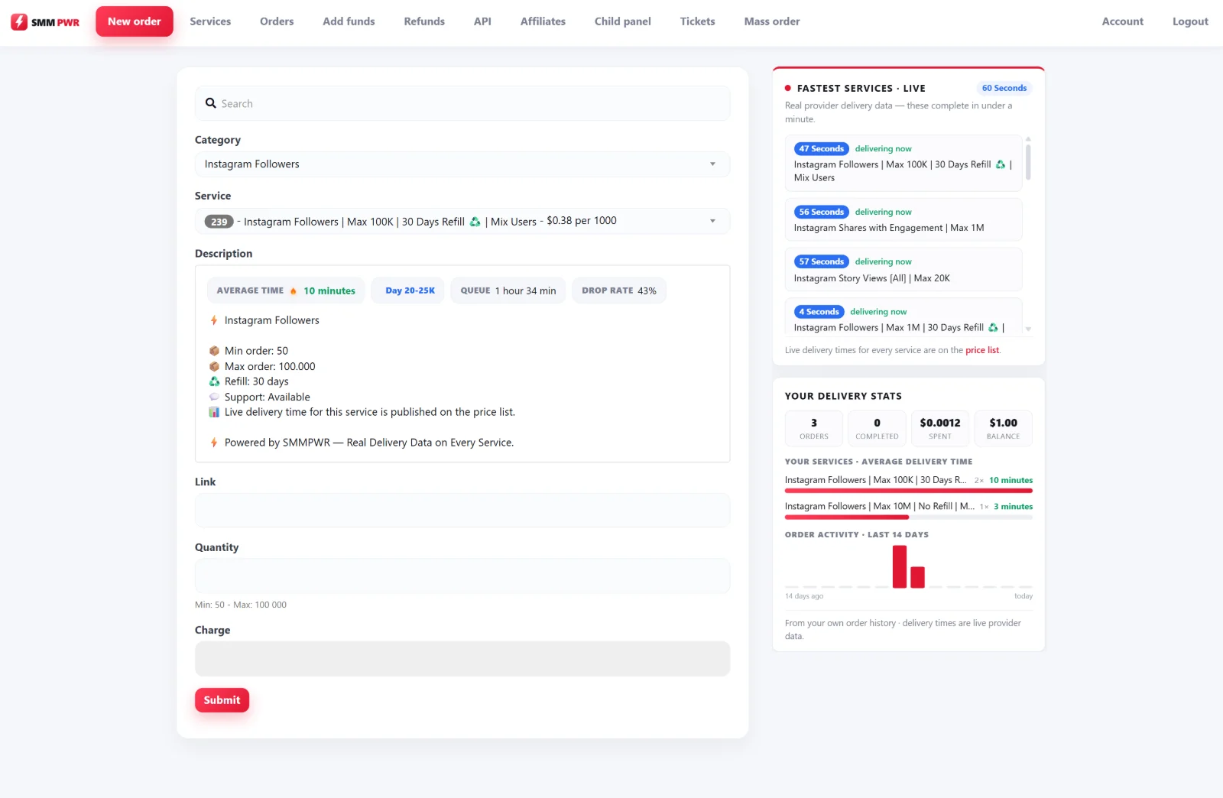Click the box icon beside Max order
1223x798 pixels.
[214, 366]
